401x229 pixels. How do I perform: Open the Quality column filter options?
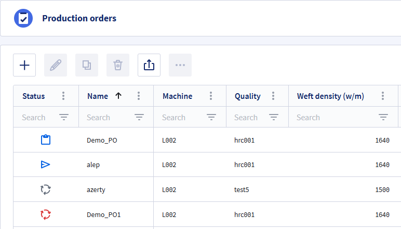click(274, 117)
